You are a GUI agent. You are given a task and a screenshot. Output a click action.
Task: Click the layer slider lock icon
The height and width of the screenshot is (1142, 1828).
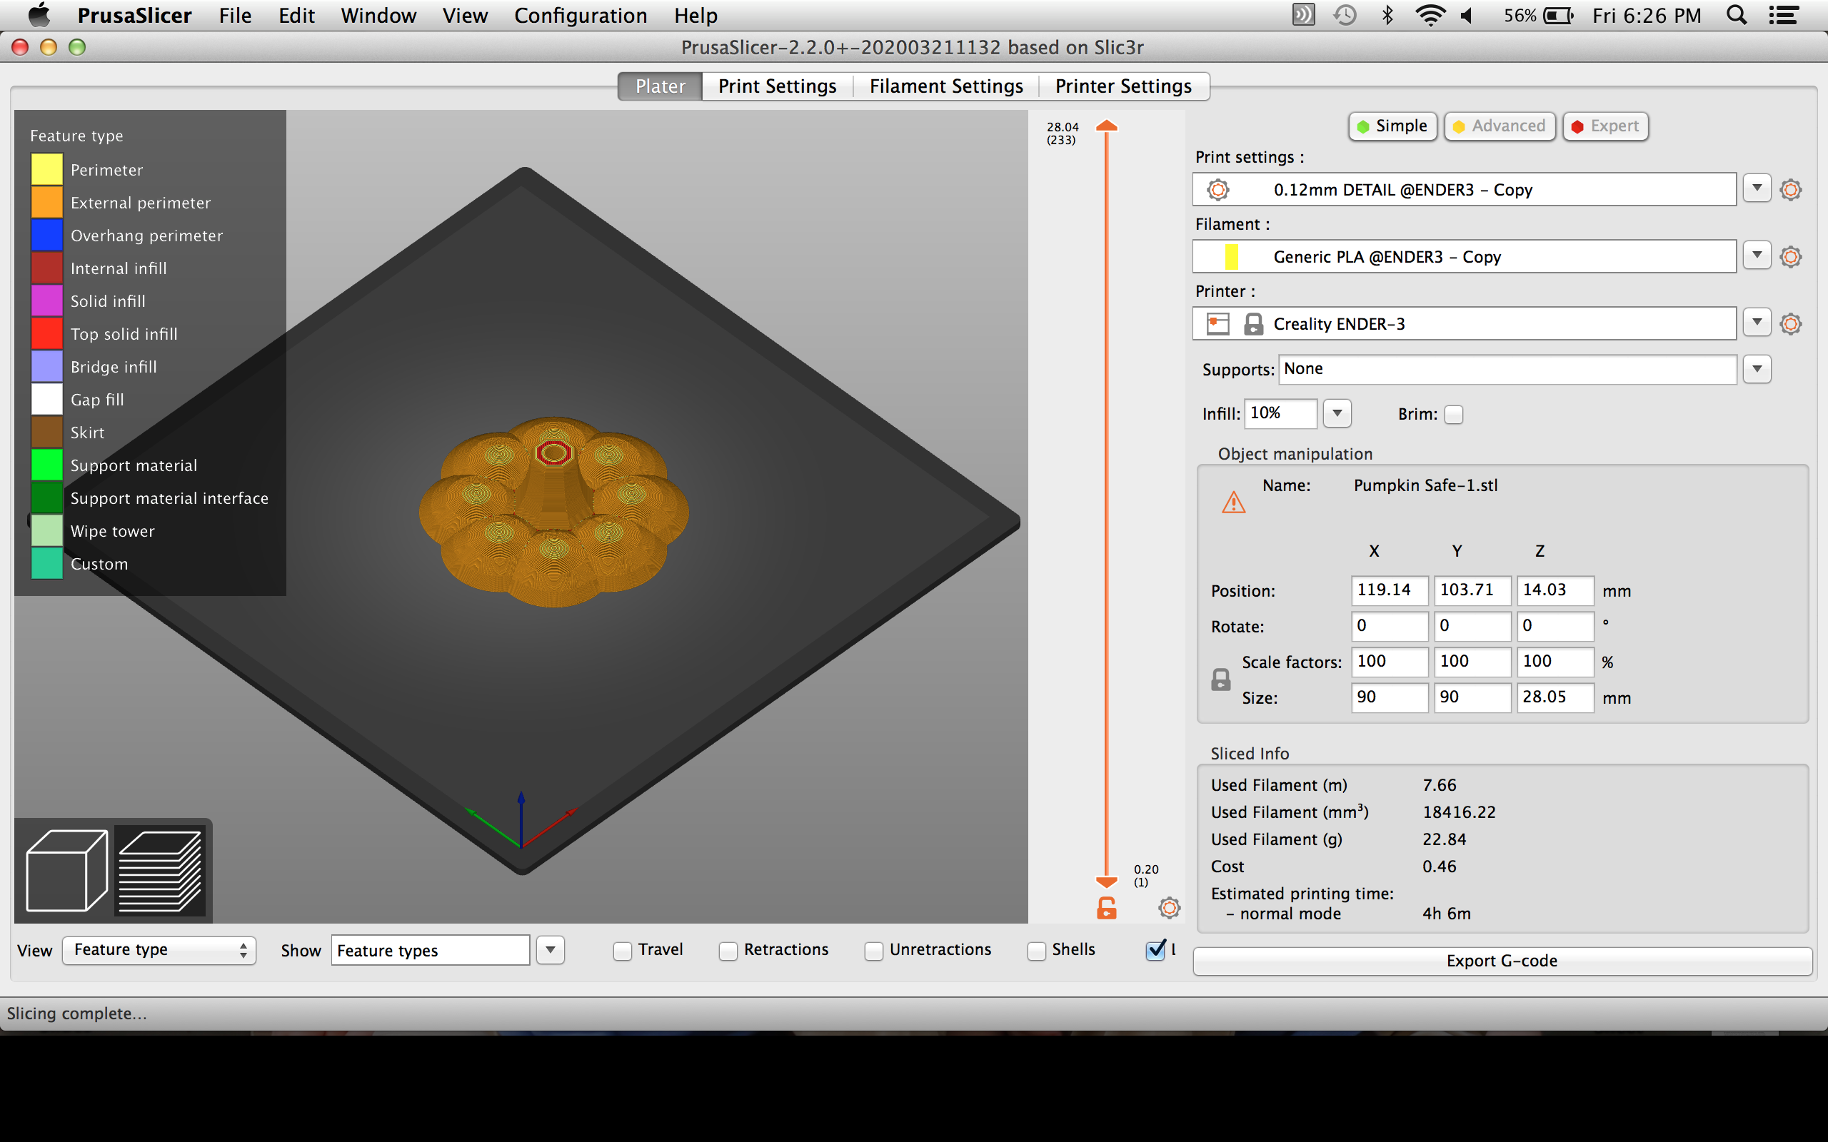1107,908
